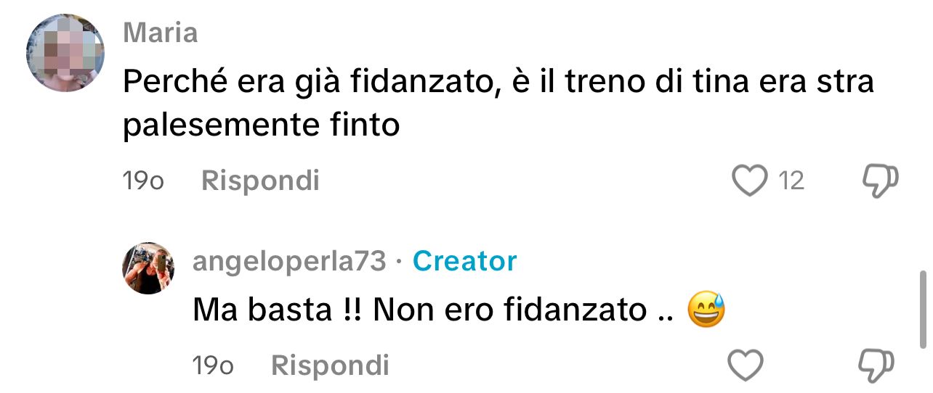Dislike Maria's comment with thumbs-down icon
933x393 pixels.
(879, 181)
